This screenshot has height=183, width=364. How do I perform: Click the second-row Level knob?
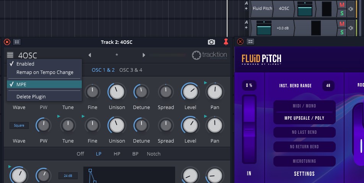[190, 125]
